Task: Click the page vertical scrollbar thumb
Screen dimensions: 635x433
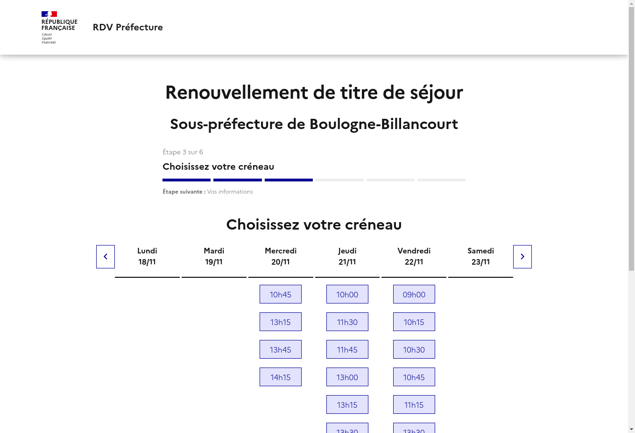Action: pyautogui.click(x=631, y=139)
